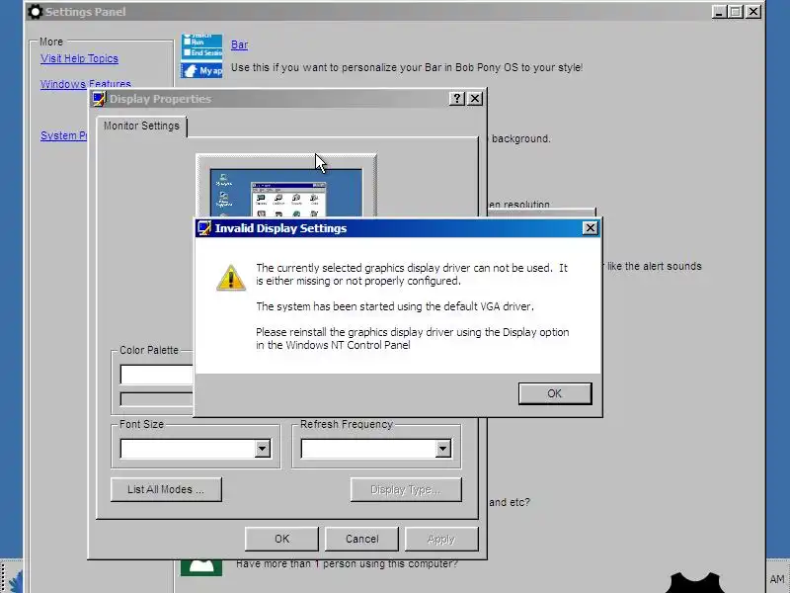Open the Font Size dropdown
790x593 pixels.
tap(262, 449)
